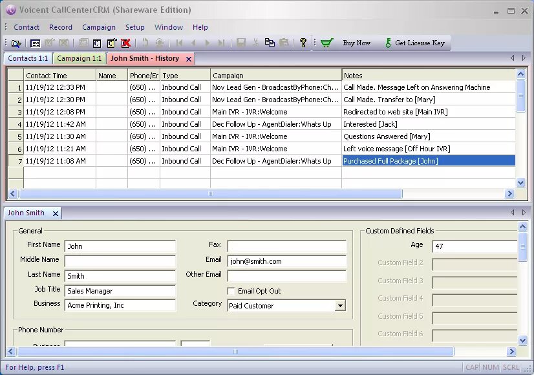Go to next record navigation icon
The width and height of the screenshot is (534, 375).
point(207,43)
